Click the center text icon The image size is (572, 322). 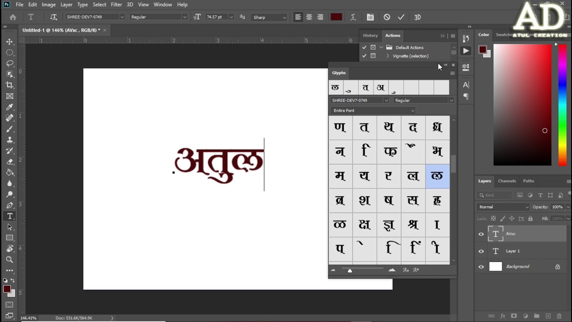click(309, 17)
